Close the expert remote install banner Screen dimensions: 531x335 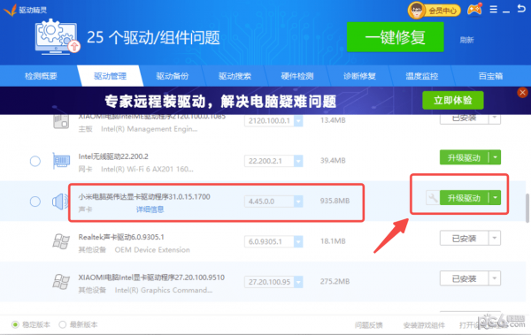(x=522, y=93)
